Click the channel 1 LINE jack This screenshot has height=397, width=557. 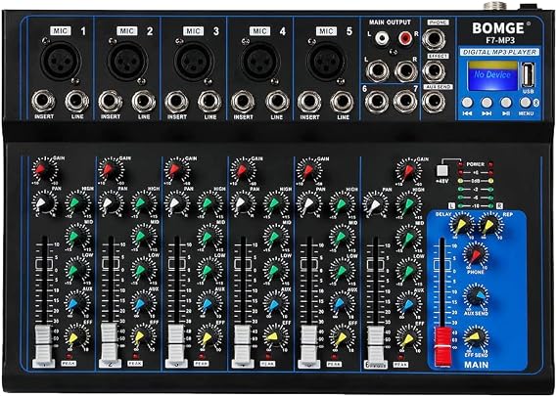77,101
